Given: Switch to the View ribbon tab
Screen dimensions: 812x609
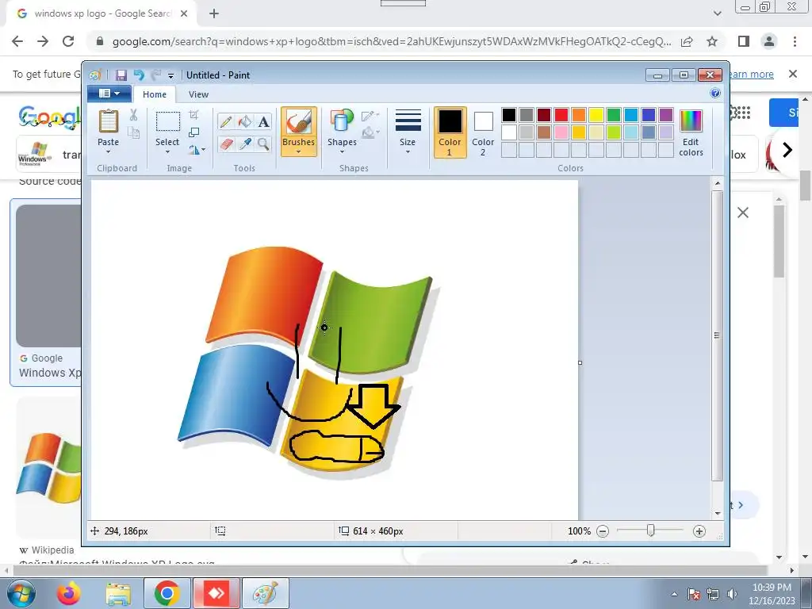Looking at the screenshot, I should coord(198,94).
